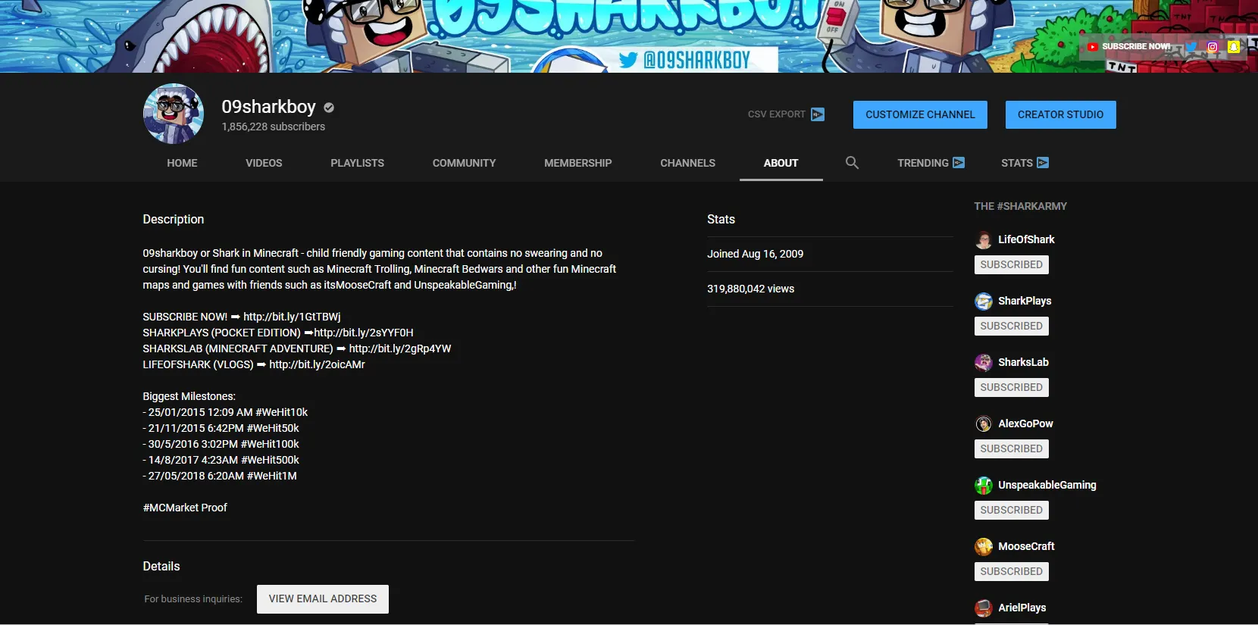Open the Instagram icon in the banner
This screenshot has width=1258, height=625.
(1213, 47)
